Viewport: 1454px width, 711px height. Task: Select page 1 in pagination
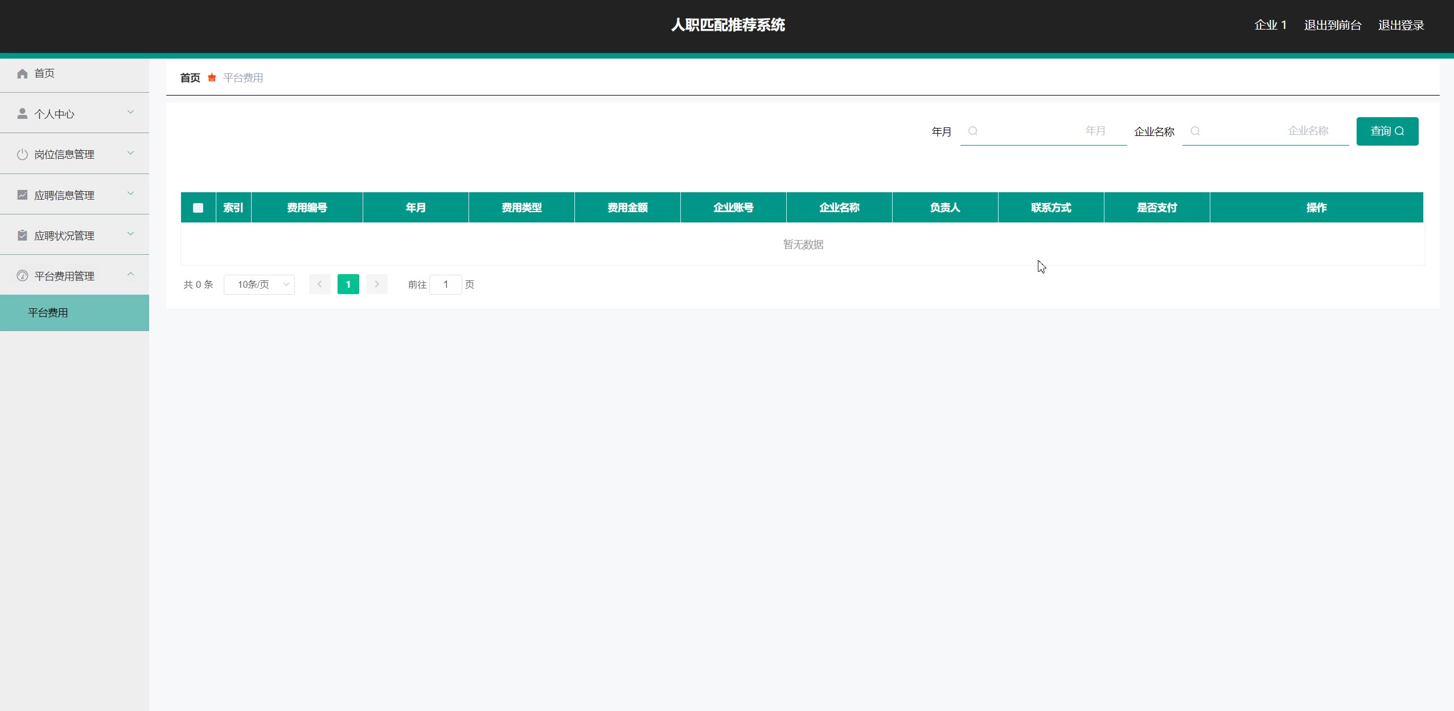click(x=348, y=284)
